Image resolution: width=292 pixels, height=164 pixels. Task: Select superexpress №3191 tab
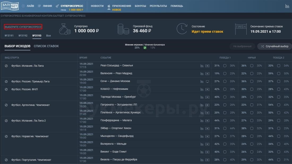(9, 36)
